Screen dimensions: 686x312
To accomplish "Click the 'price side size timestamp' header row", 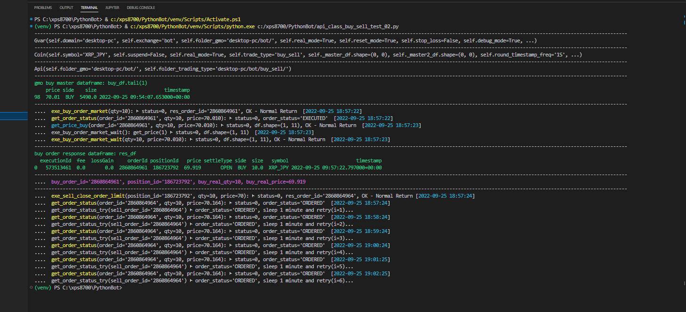I will (118, 90).
